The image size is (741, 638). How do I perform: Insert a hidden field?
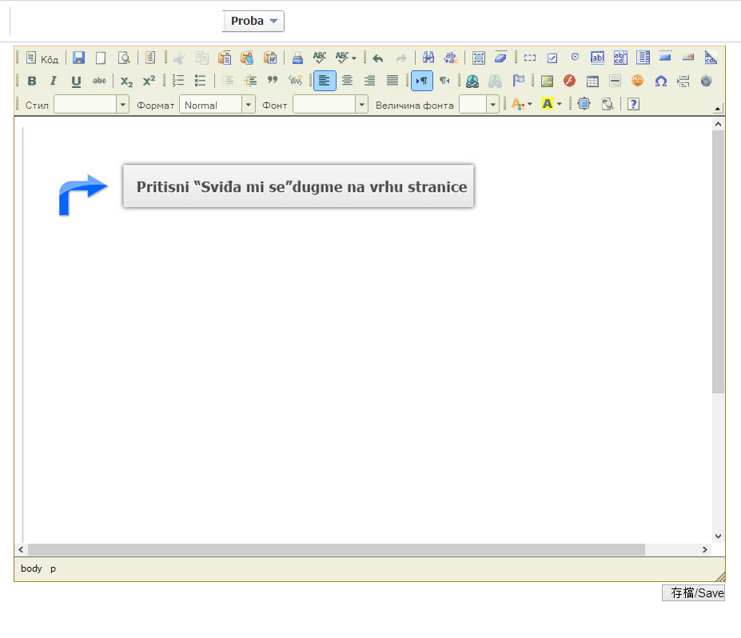[x=711, y=58]
